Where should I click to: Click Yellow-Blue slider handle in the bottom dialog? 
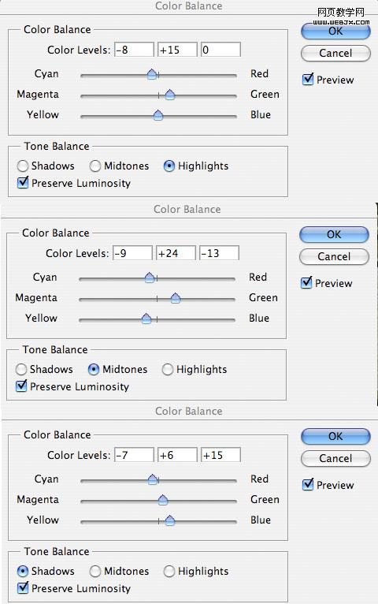click(x=169, y=520)
